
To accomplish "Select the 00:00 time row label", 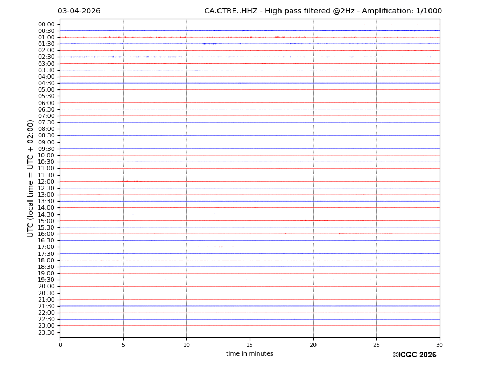I will click(x=46, y=24).
